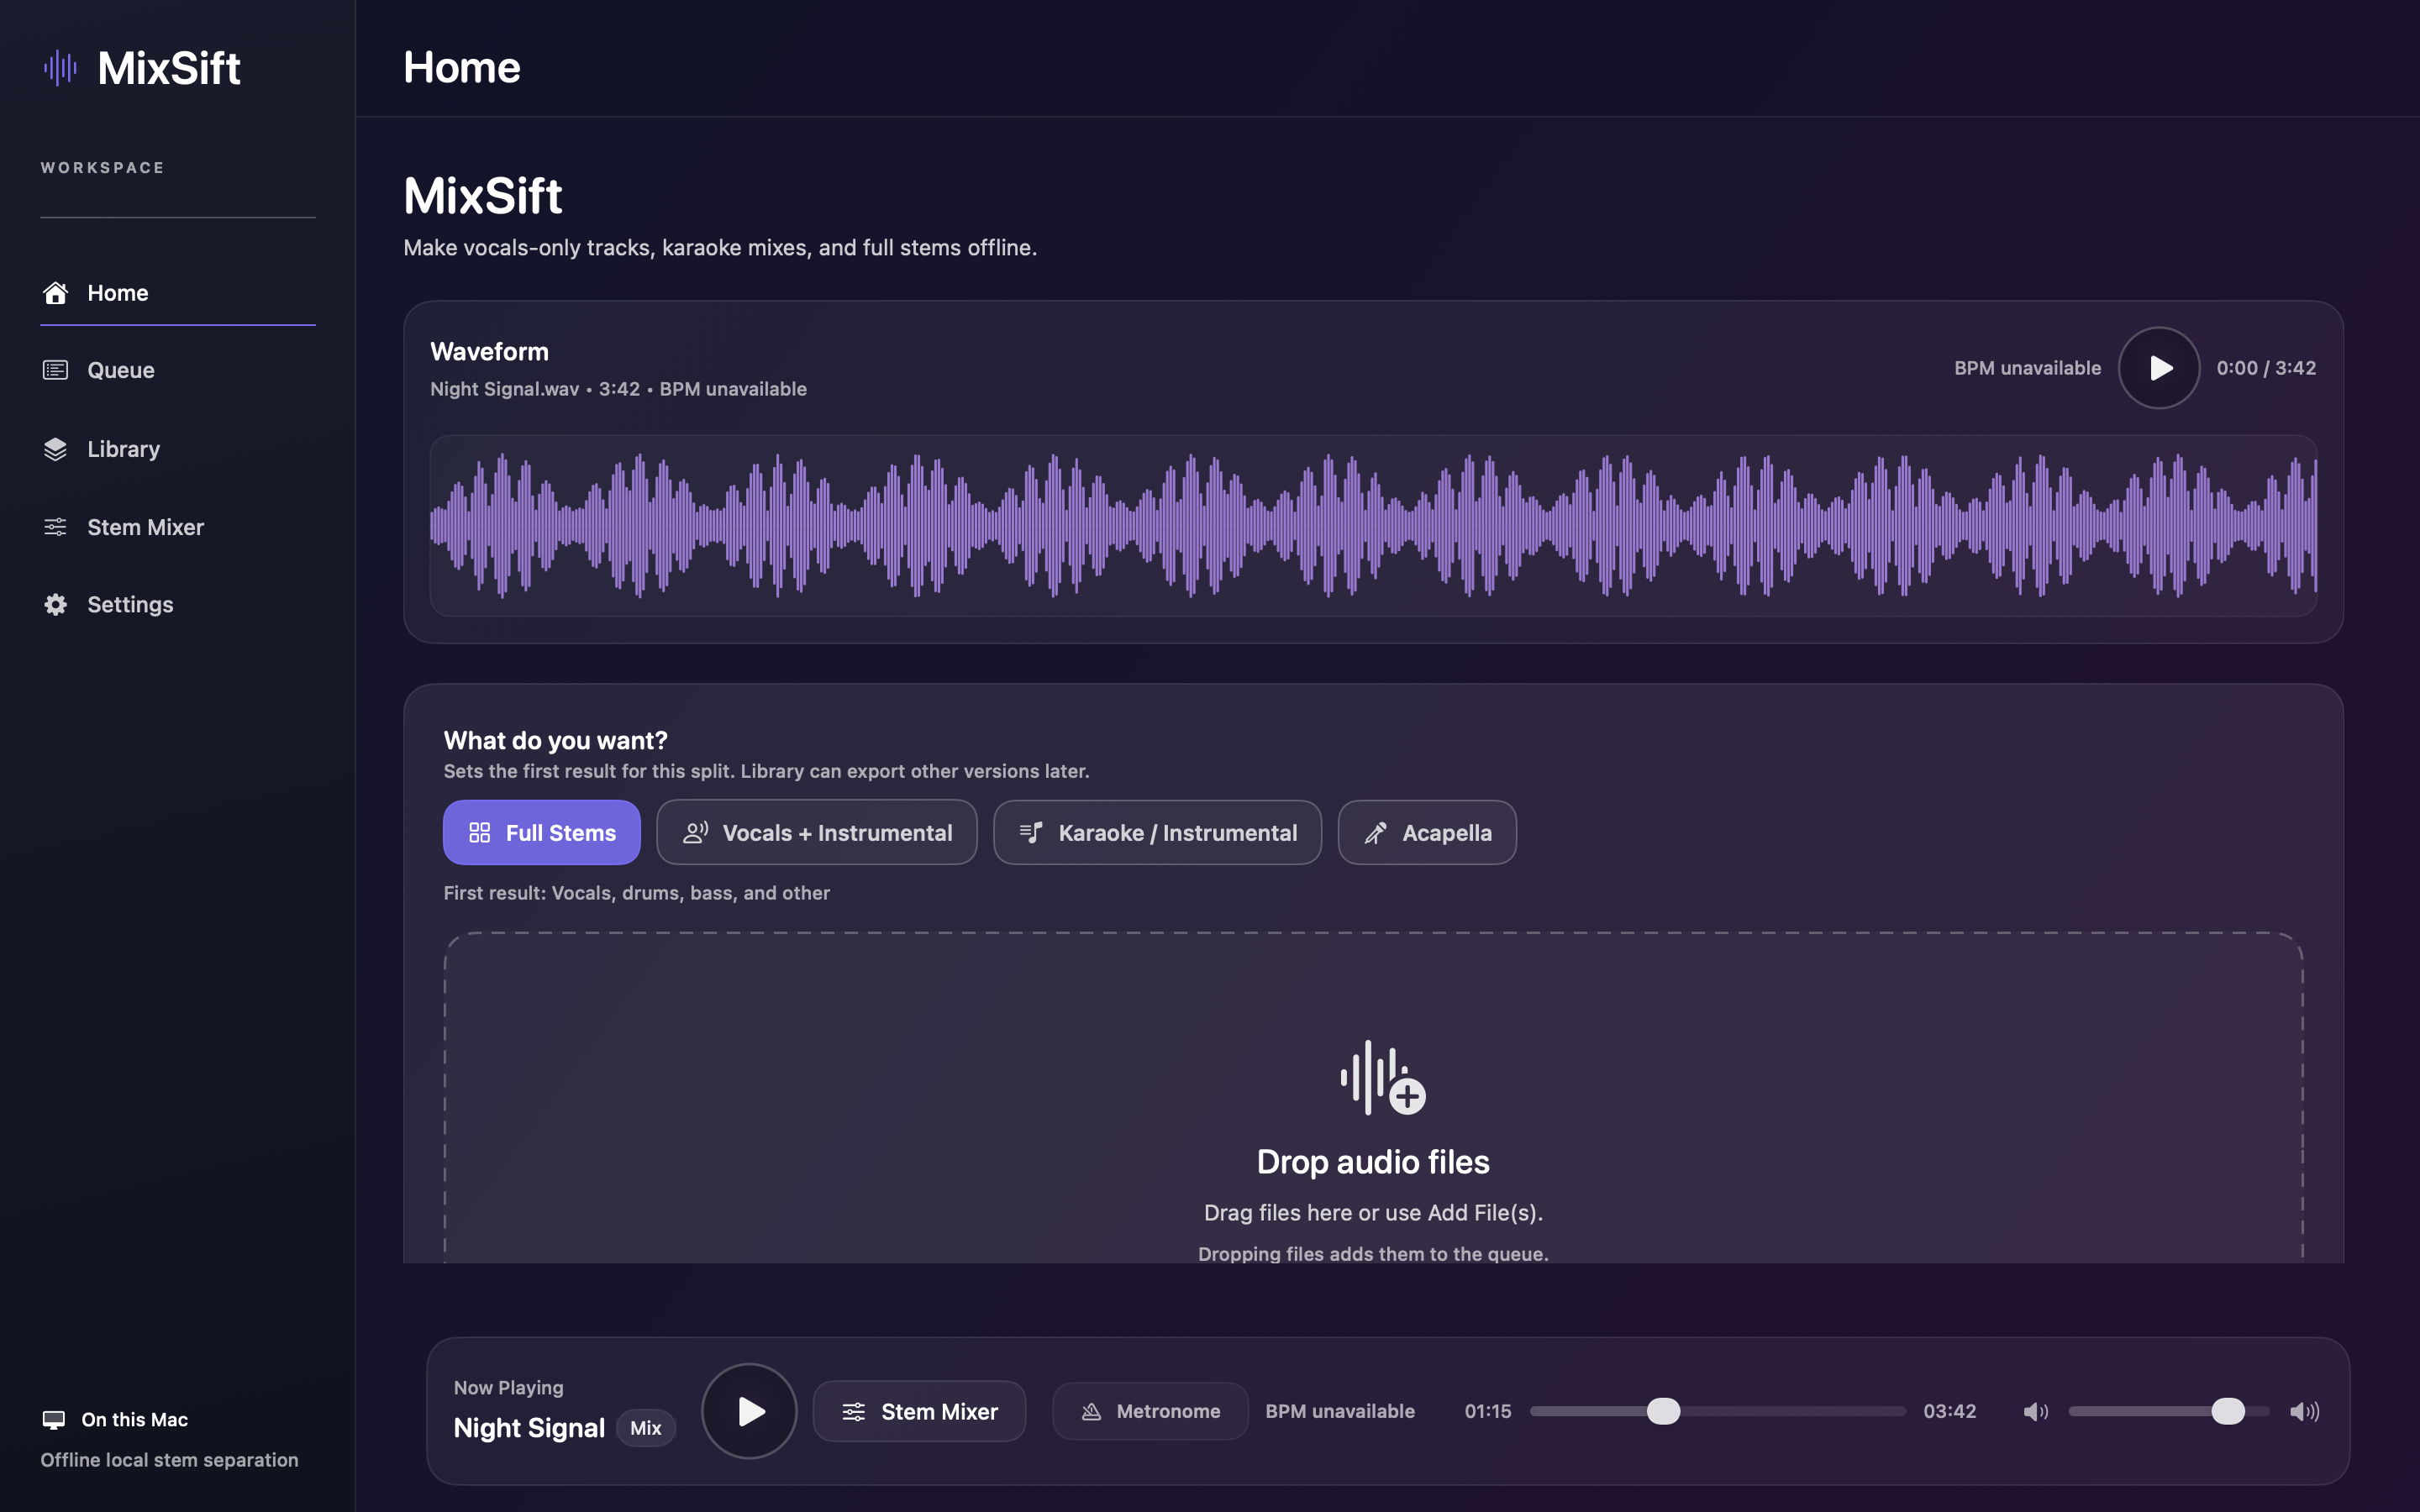This screenshot has width=2420, height=1512.
Task: Click the singer icon on Vocals + Instrumental
Action: (x=696, y=832)
